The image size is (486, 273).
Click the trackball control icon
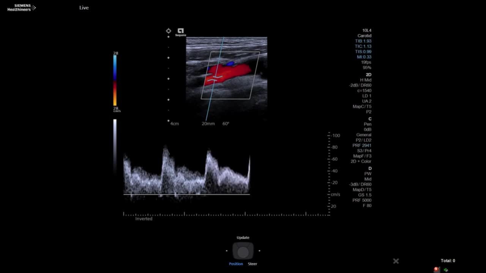243,251
